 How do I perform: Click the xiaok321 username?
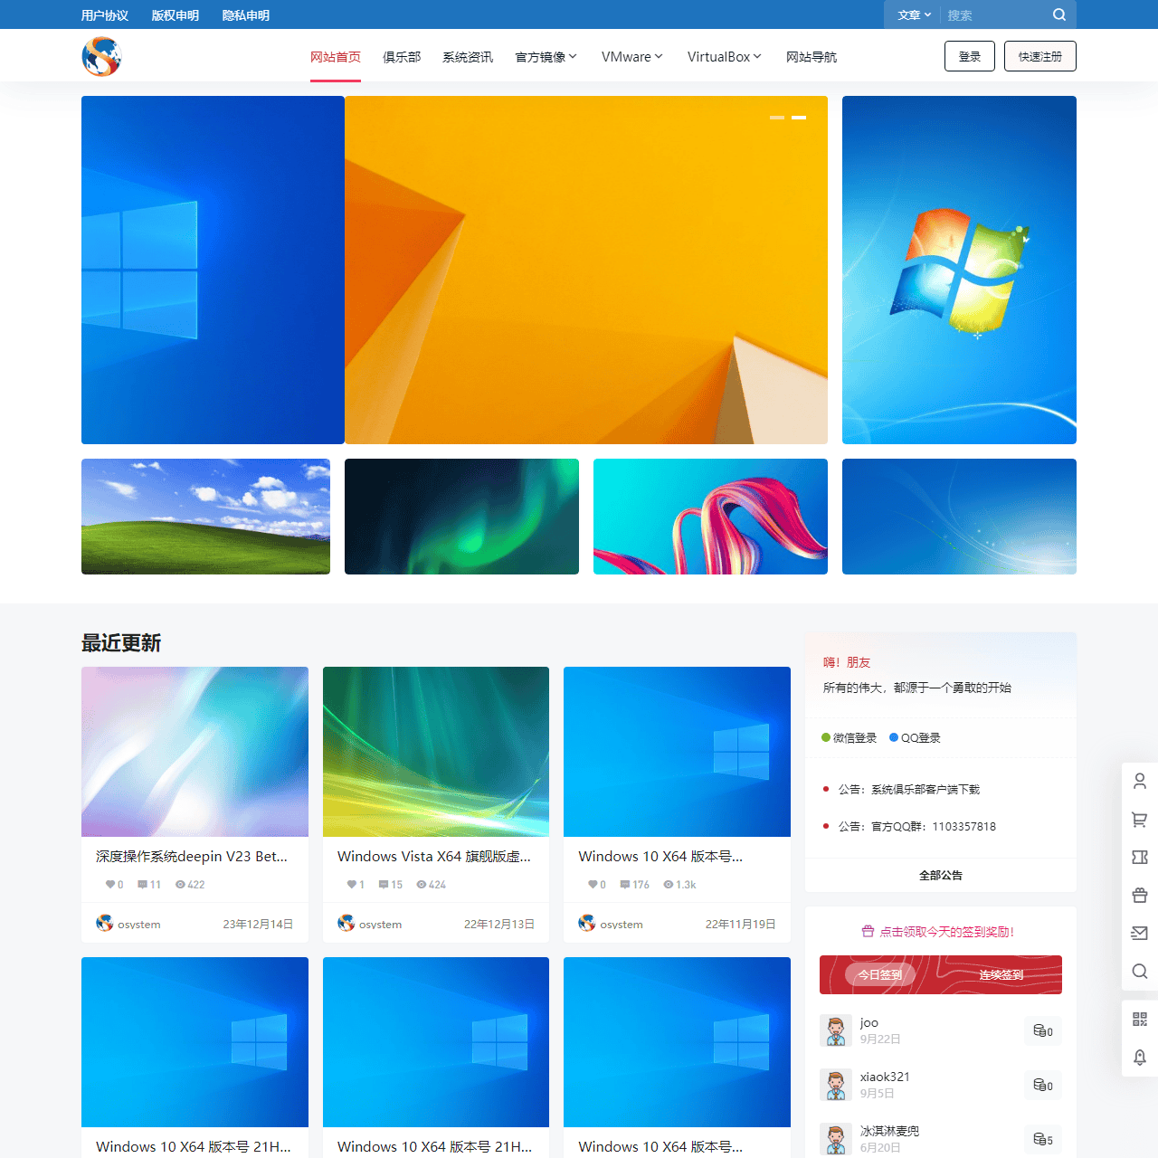click(885, 1077)
